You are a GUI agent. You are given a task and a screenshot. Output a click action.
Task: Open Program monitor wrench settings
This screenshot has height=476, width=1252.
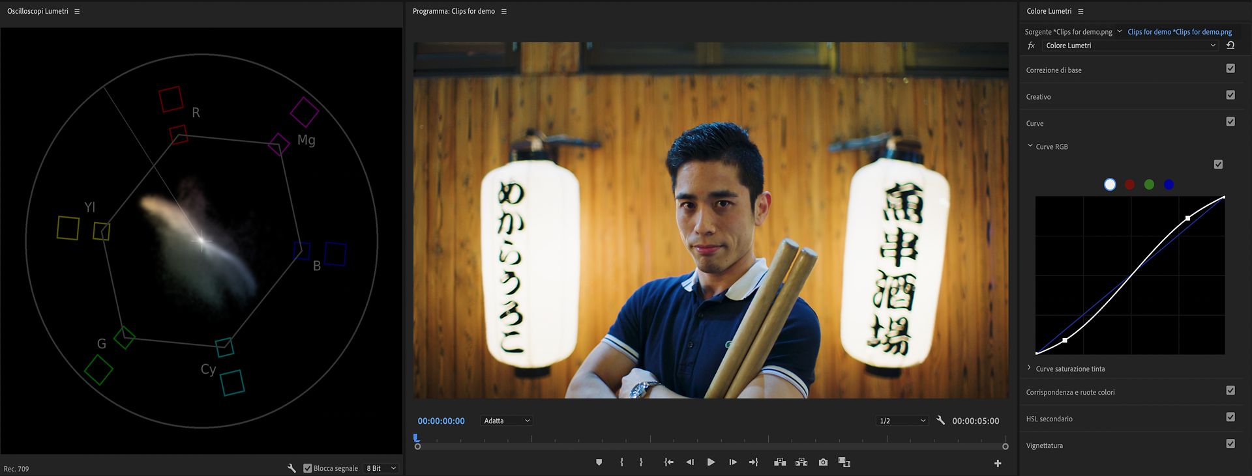[940, 421]
